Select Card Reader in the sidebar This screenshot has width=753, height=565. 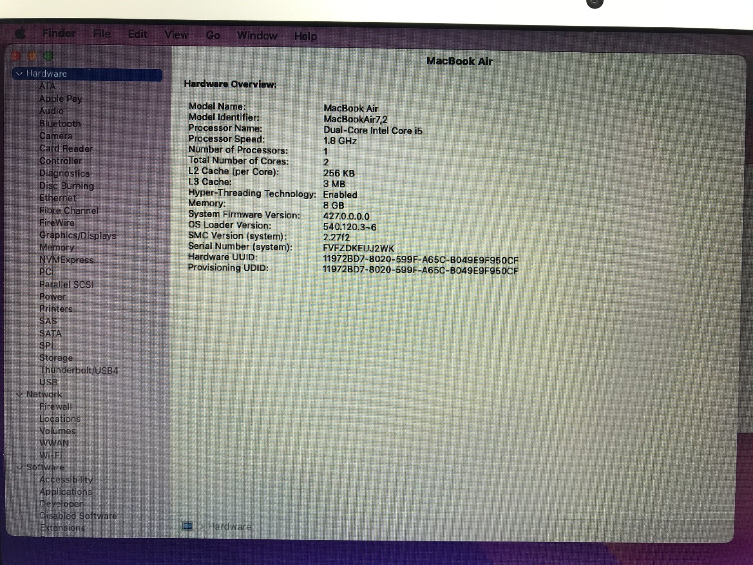[66, 149]
